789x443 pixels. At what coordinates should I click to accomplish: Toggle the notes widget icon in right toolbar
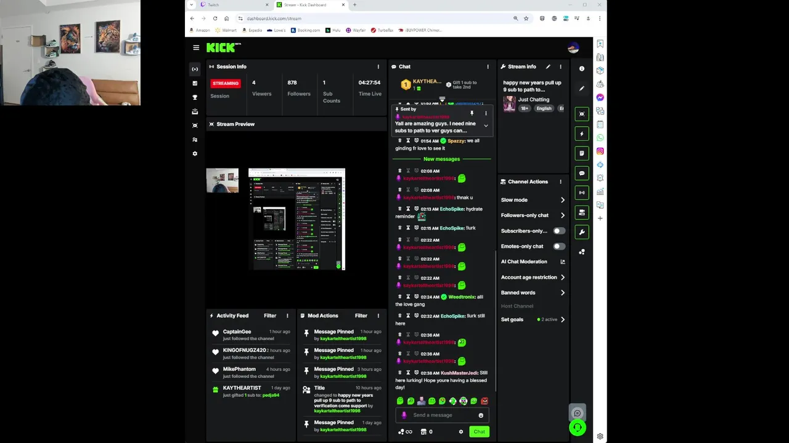click(582, 153)
